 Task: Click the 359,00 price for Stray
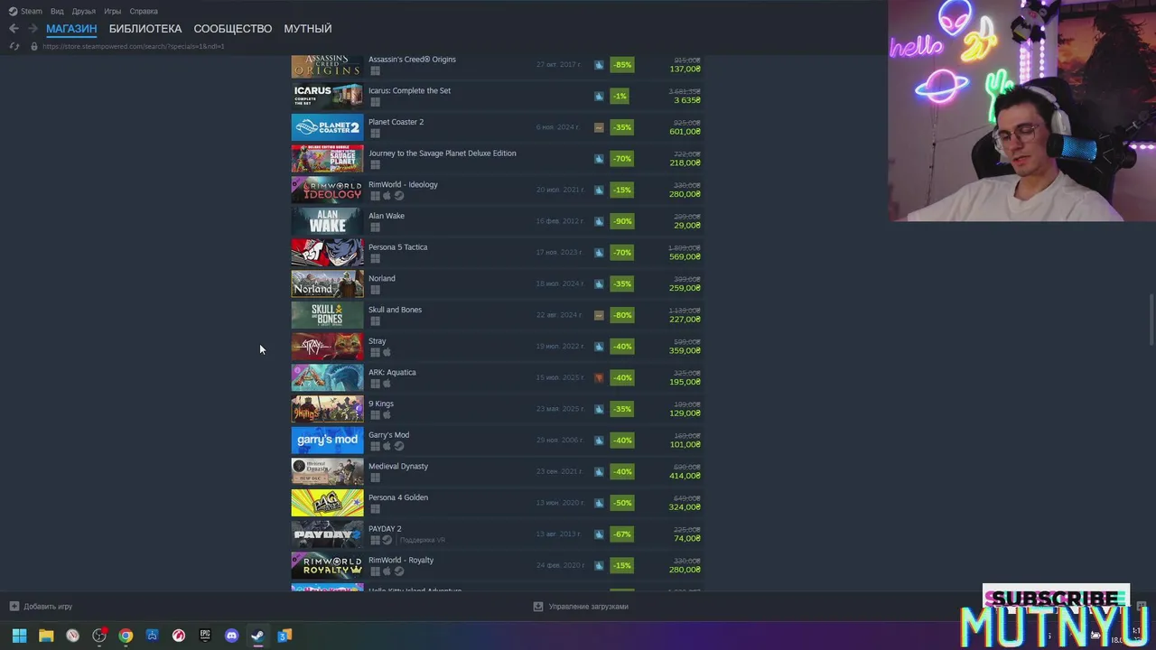click(685, 350)
